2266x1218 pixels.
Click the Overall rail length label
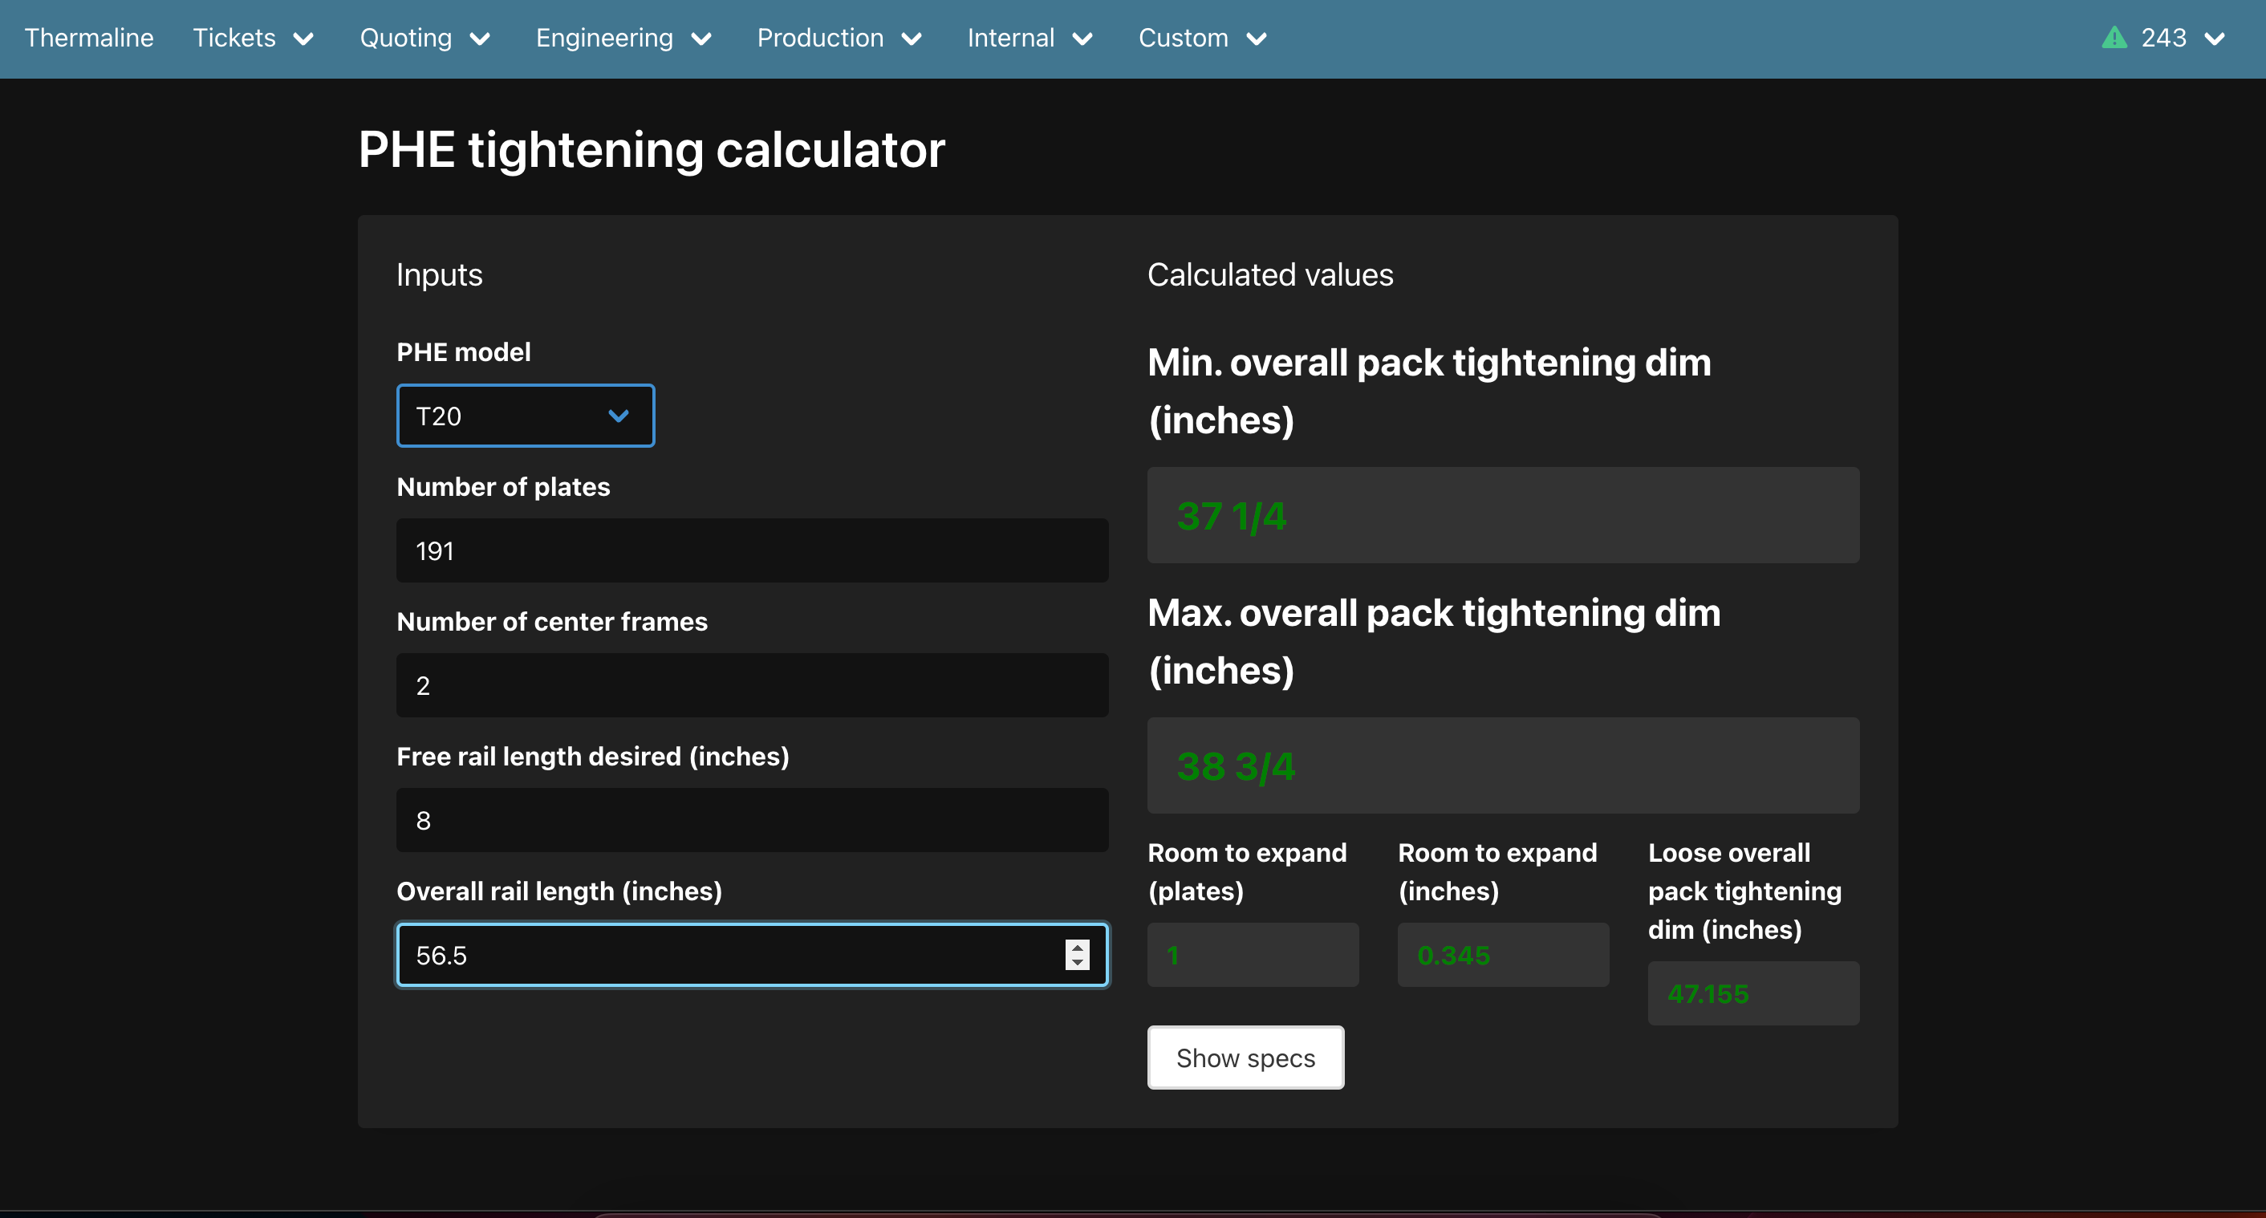559,891
